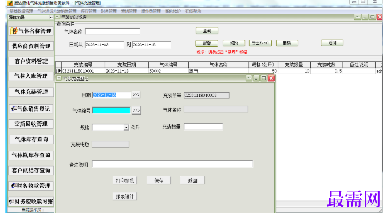The width and height of the screenshot is (391, 217).
Task: Click the 报表设计 button
Action: (125, 196)
